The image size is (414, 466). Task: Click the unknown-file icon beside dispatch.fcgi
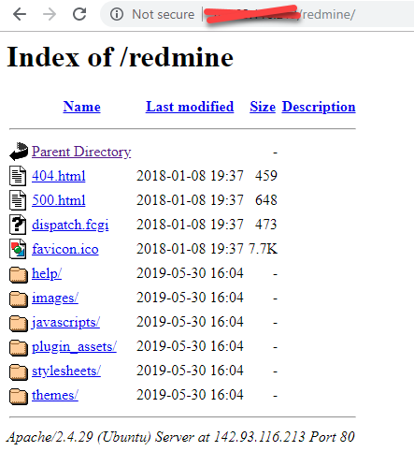pos(18,225)
